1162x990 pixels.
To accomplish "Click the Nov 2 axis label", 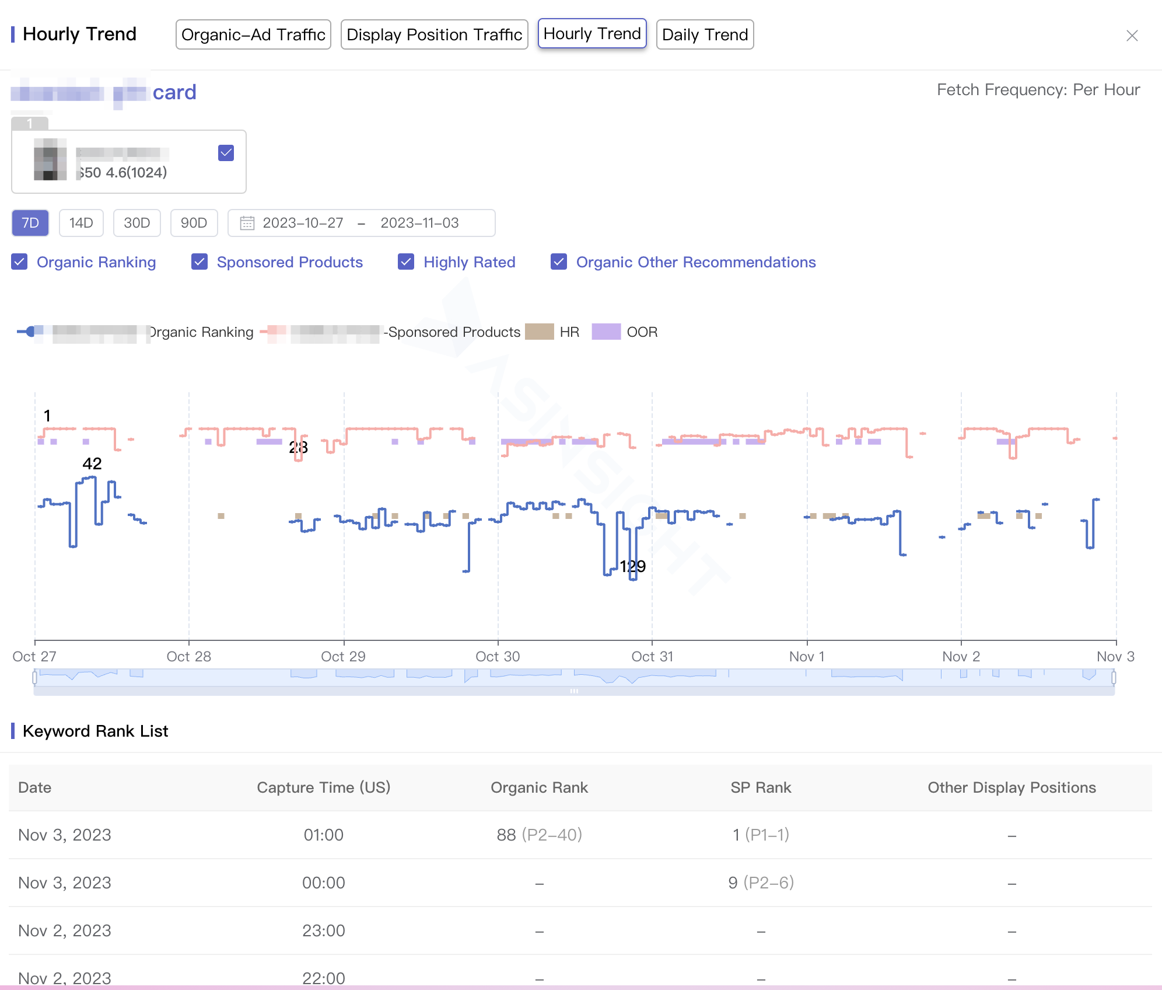I will [961, 657].
